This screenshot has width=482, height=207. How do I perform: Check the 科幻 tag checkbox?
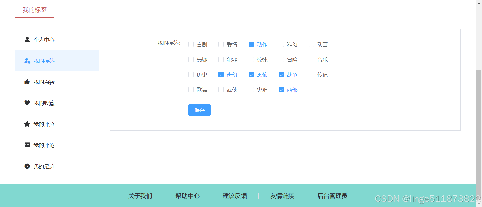tap(281, 44)
